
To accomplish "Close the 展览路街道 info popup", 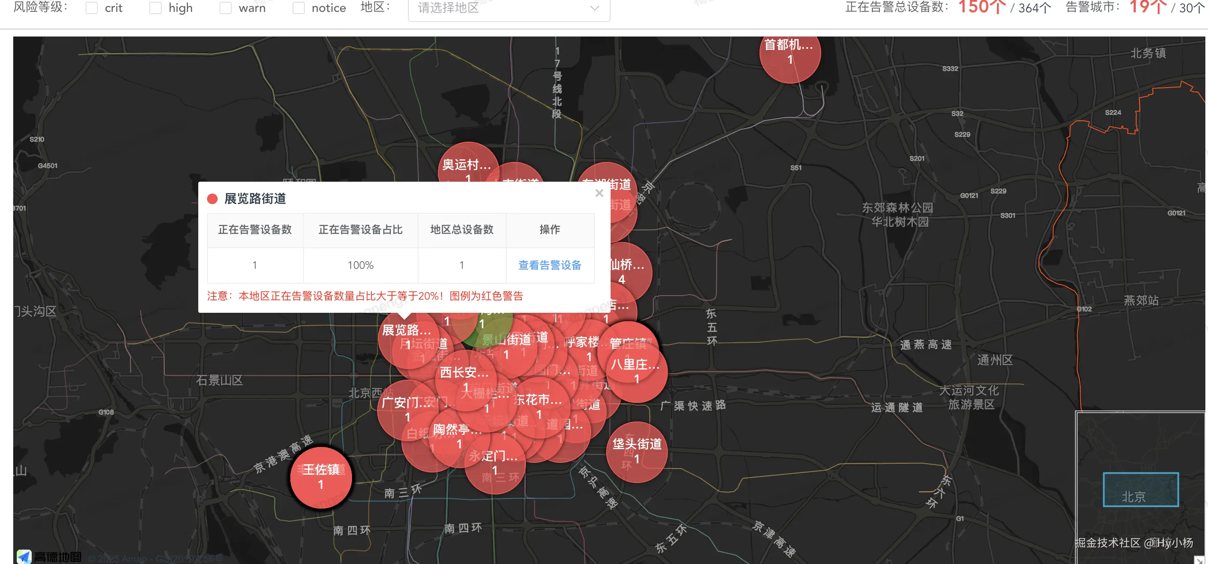I will click(x=599, y=193).
